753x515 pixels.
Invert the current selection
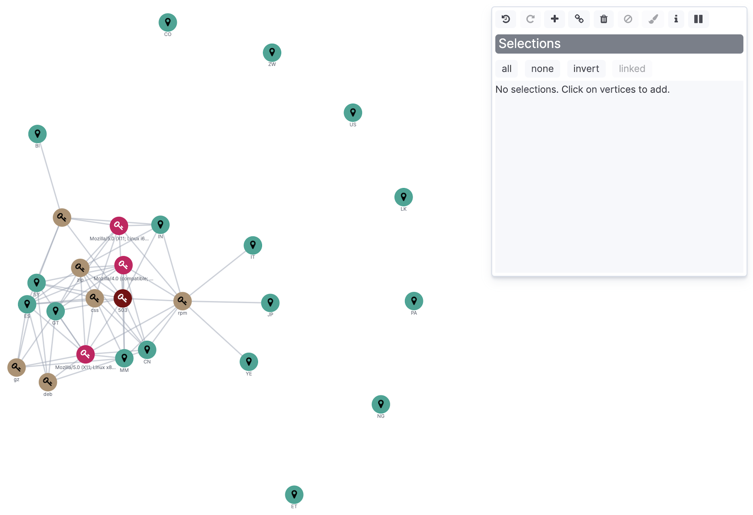(586, 68)
